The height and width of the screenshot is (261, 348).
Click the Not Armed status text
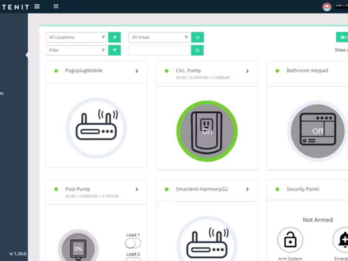(318, 220)
